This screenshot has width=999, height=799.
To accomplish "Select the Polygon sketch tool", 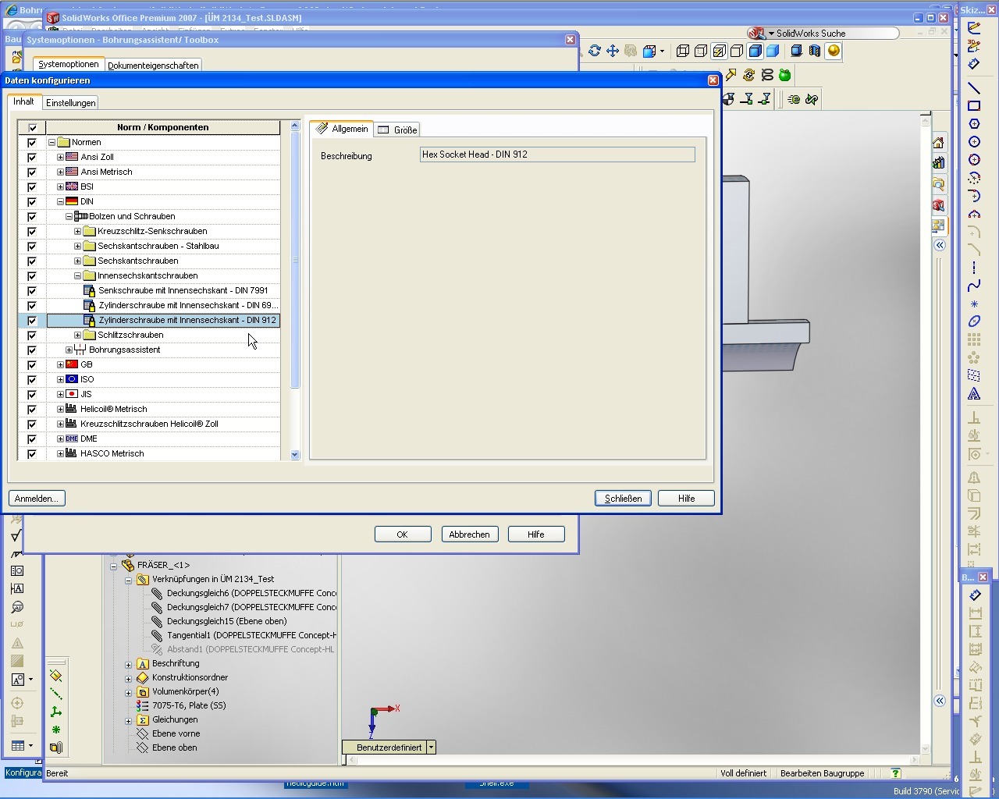I will click(x=974, y=123).
